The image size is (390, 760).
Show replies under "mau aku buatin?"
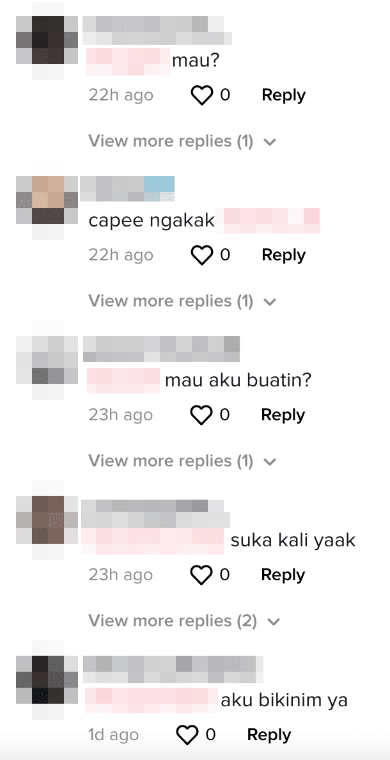[x=182, y=461]
